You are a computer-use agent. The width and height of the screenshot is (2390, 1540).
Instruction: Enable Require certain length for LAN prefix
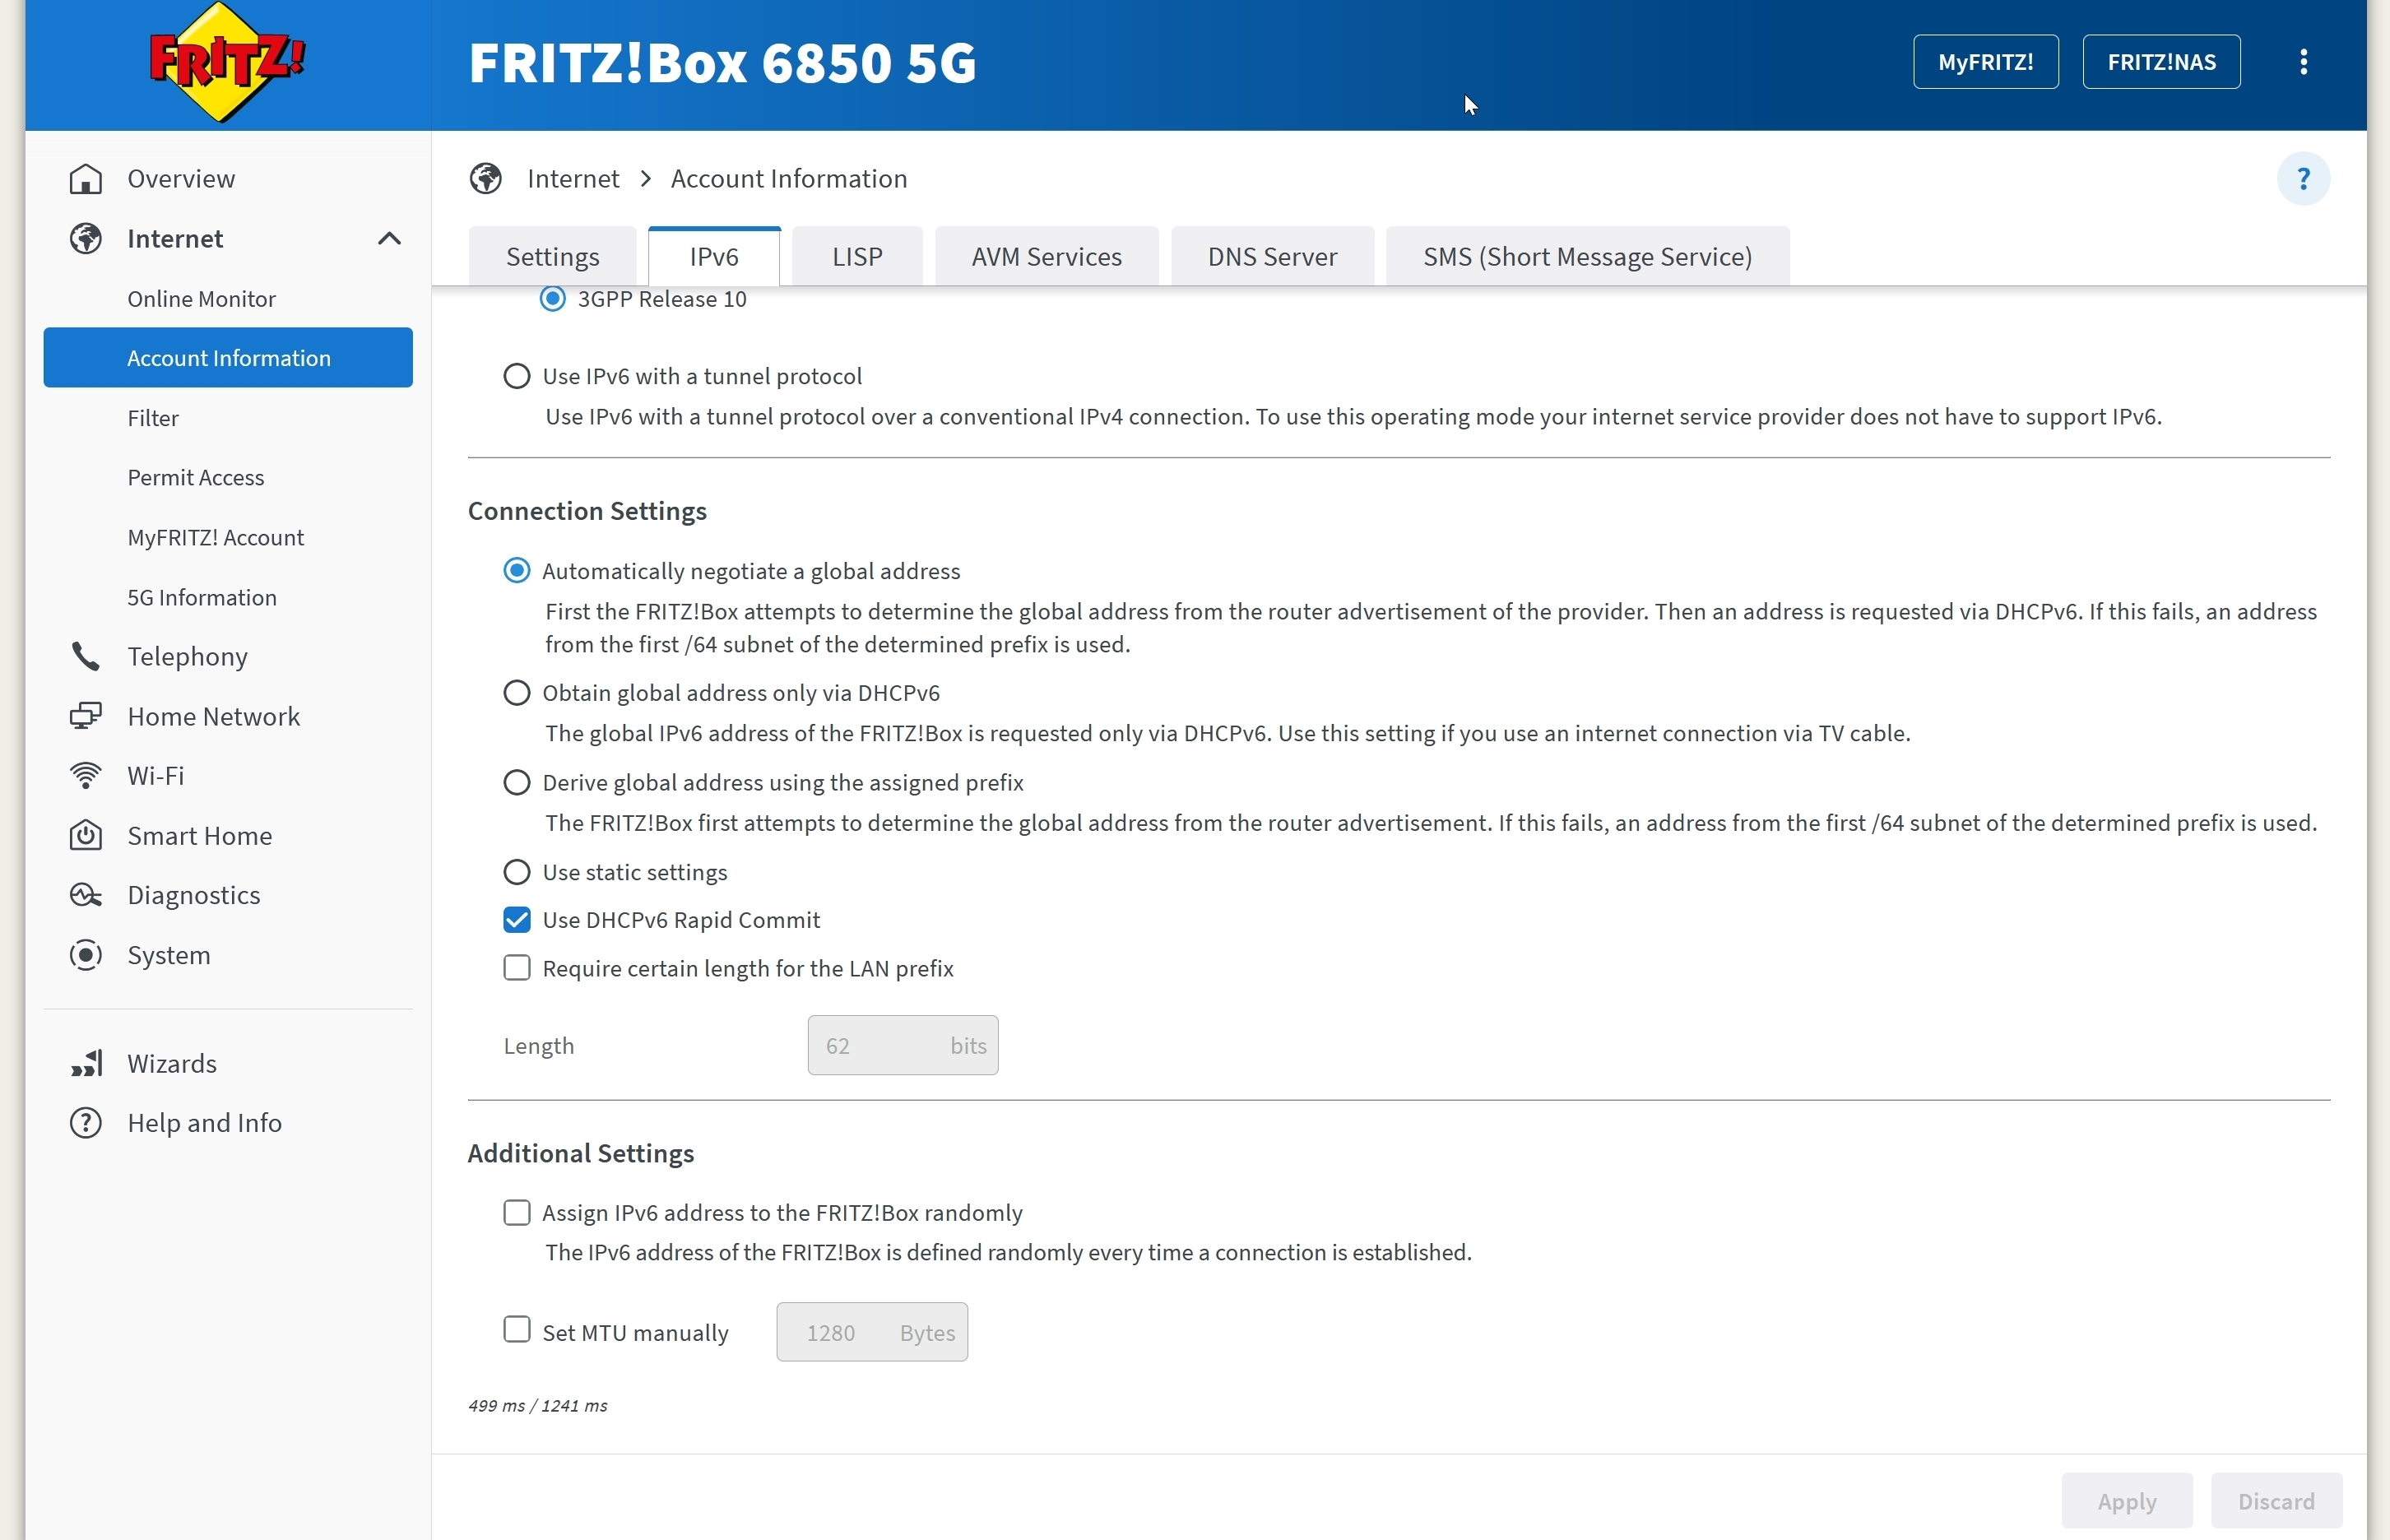pos(516,968)
